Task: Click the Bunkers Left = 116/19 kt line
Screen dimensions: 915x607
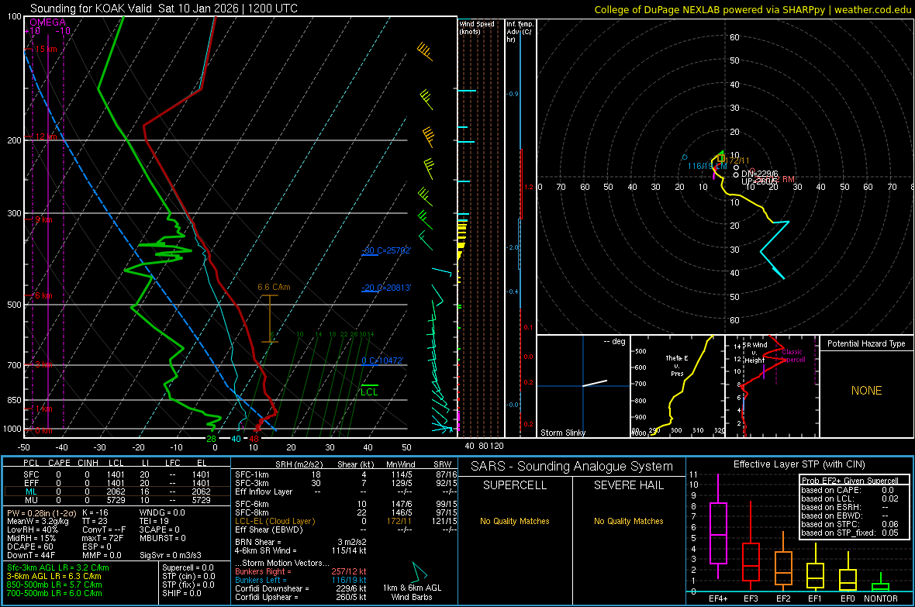Action: pos(301,580)
